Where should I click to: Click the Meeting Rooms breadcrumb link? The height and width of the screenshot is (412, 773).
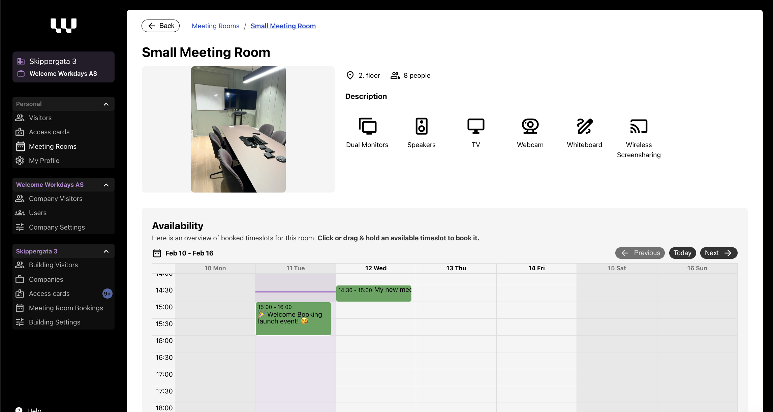215,26
